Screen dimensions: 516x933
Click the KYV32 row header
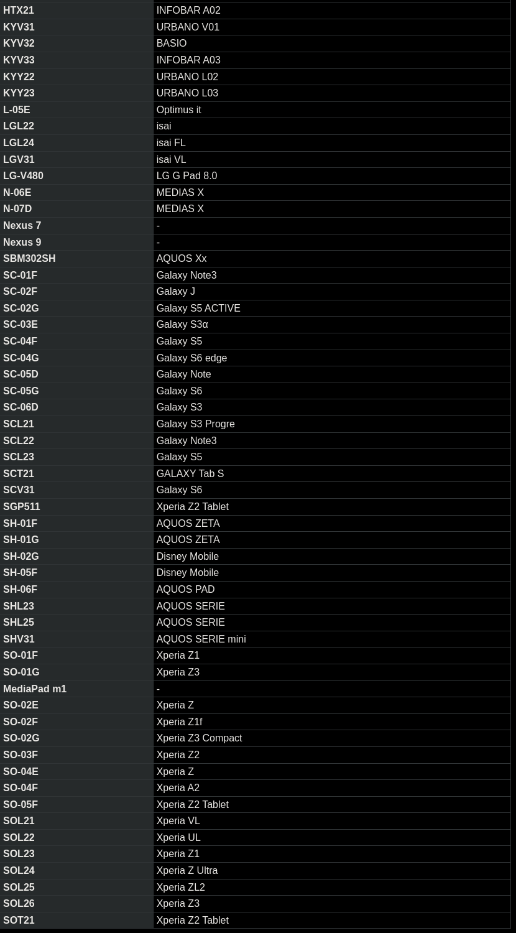pyautogui.click(x=19, y=44)
